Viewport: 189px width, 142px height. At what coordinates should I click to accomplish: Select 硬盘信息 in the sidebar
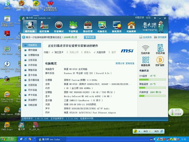click(x=32, y=70)
